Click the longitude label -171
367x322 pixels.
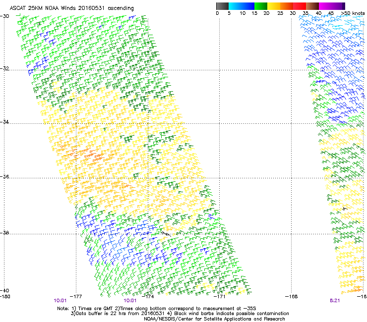[219, 297]
